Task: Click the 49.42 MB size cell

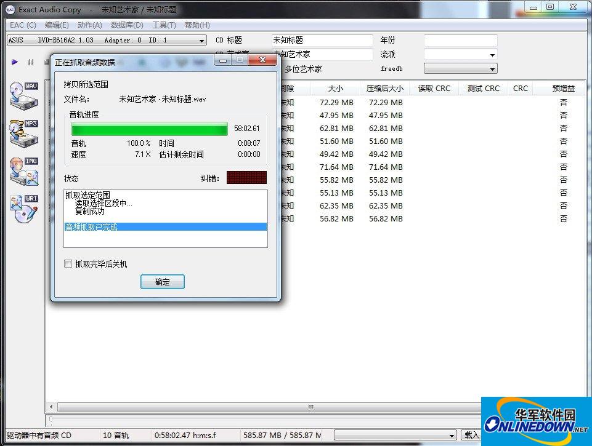Action: tap(336, 154)
